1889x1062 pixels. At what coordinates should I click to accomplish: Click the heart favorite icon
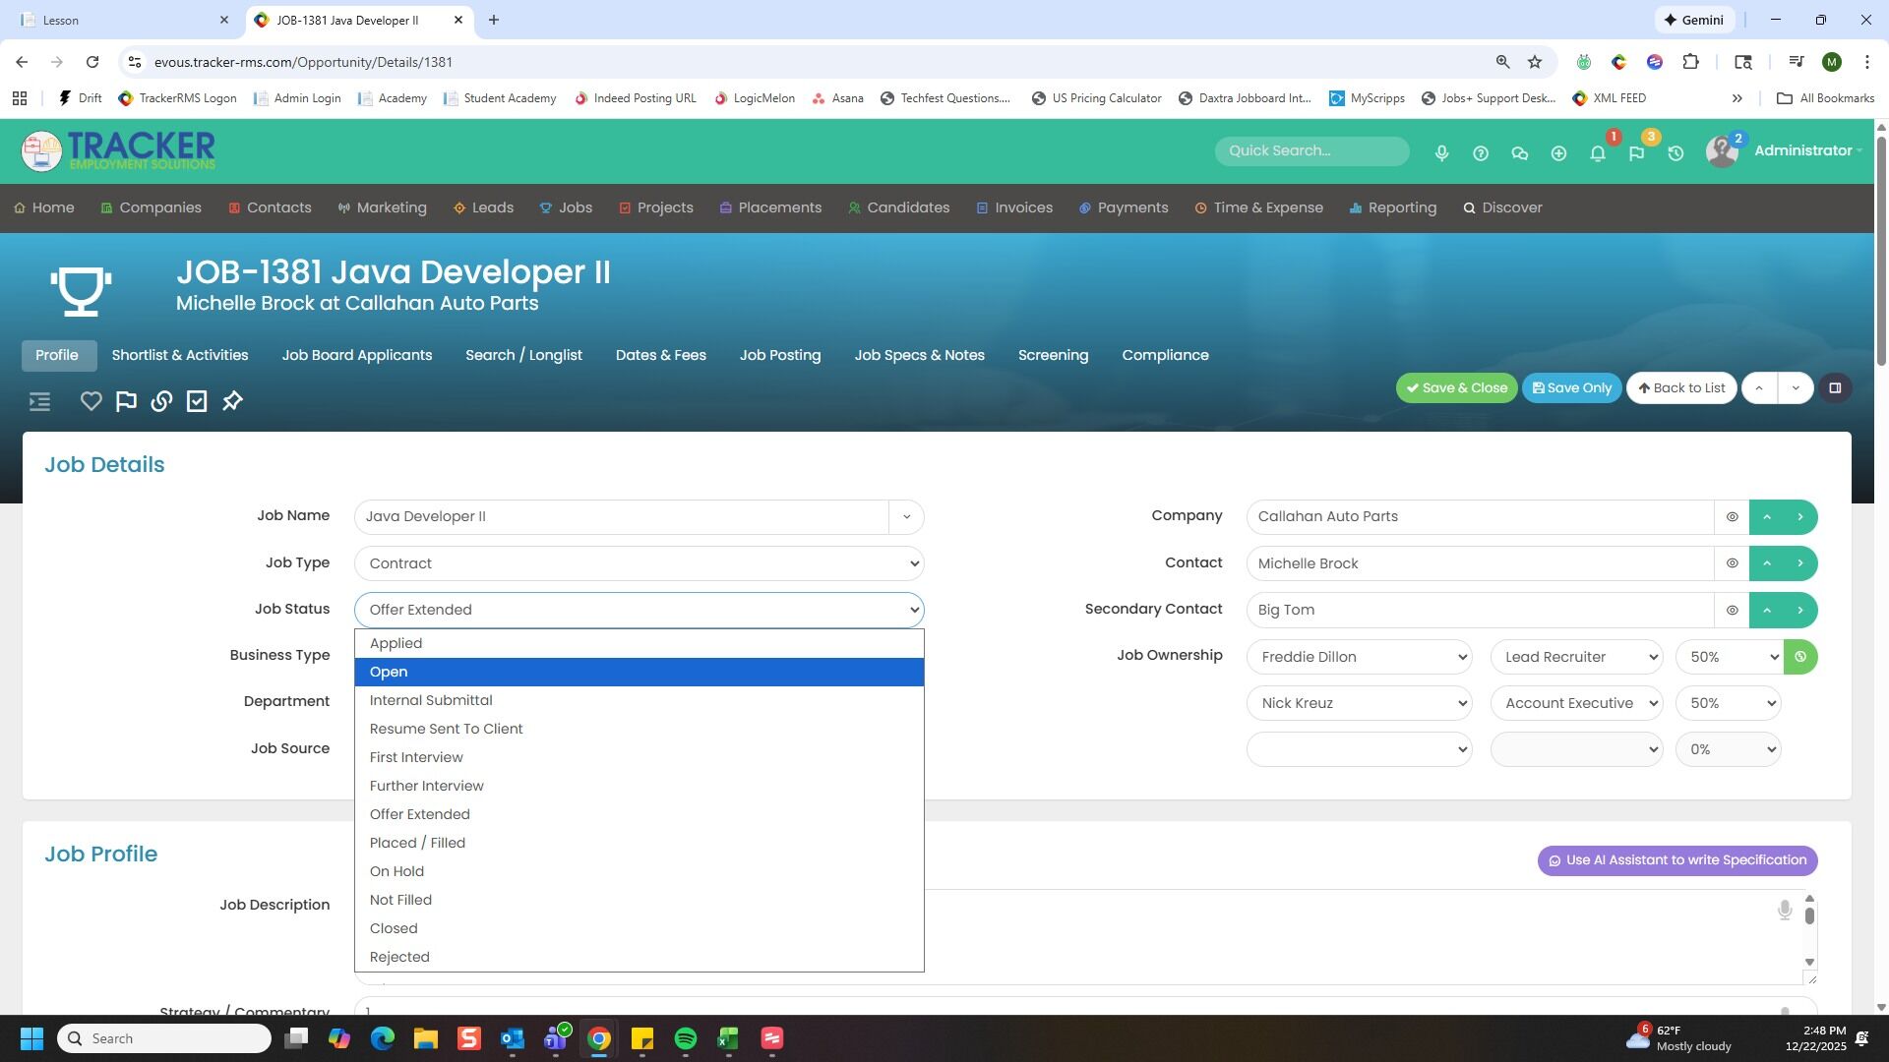point(91,401)
